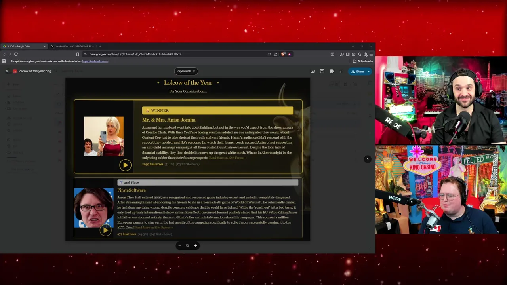Open the All Bookmarks folder
This screenshot has height=285, width=507.
pyautogui.click(x=363, y=61)
